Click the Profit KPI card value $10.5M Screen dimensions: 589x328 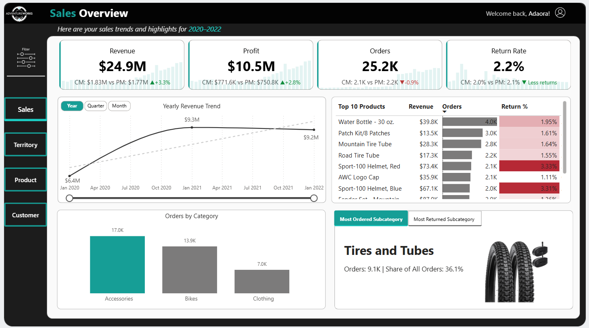(x=251, y=66)
